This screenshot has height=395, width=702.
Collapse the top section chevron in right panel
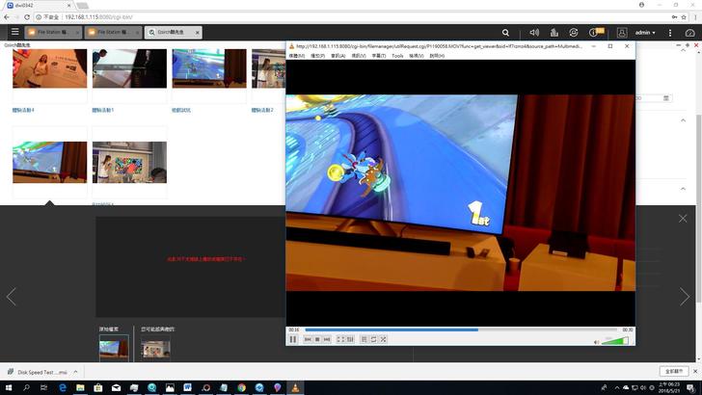point(683,50)
